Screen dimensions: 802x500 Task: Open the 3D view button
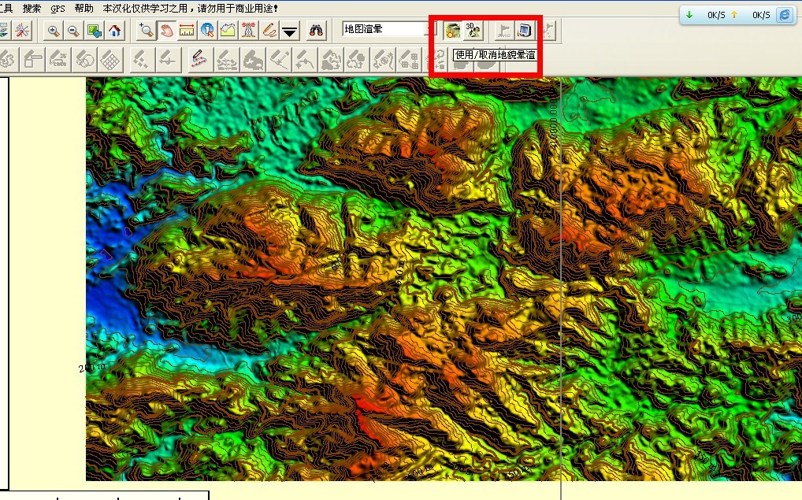[x=473, y=31]
